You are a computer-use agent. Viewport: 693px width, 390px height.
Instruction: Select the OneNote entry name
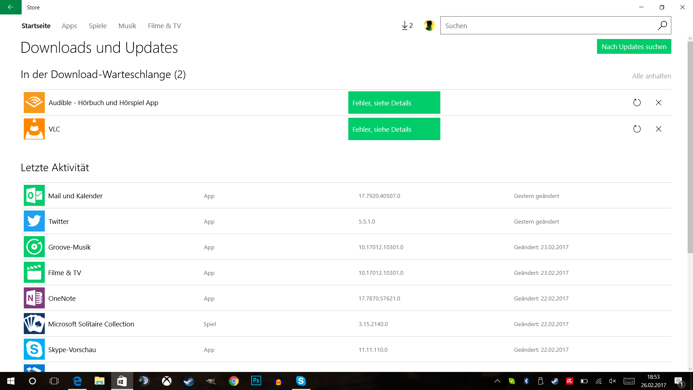tap(62, 298)
